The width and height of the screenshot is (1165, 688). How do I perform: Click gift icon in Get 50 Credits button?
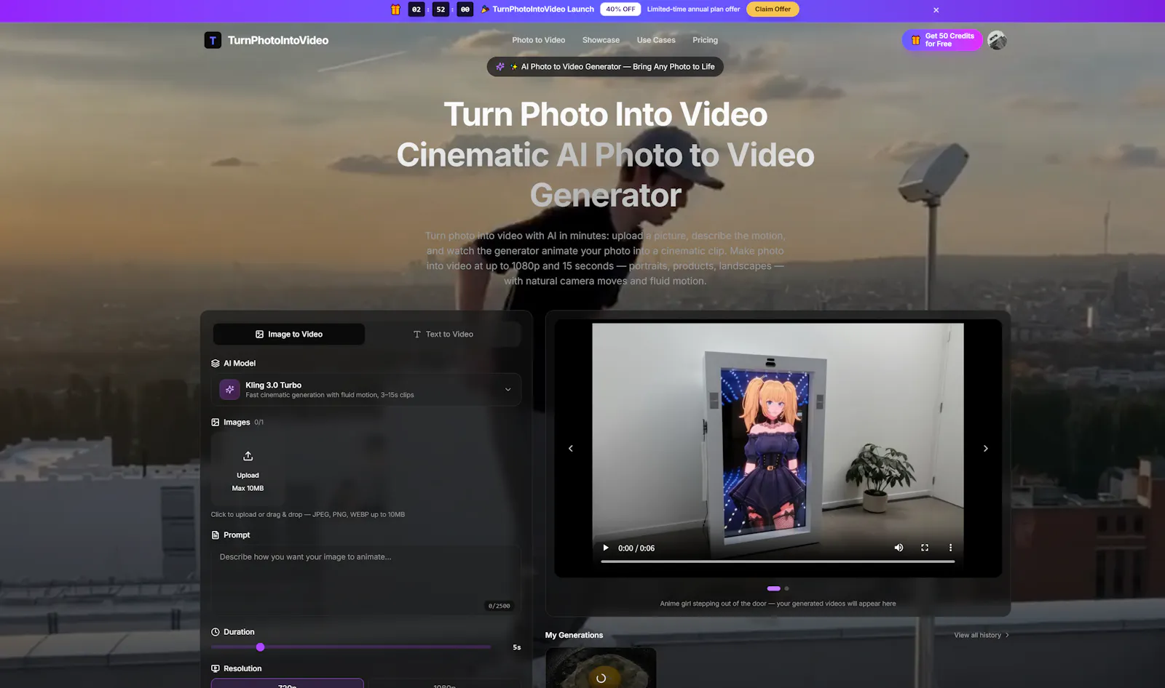pos(916,40)
